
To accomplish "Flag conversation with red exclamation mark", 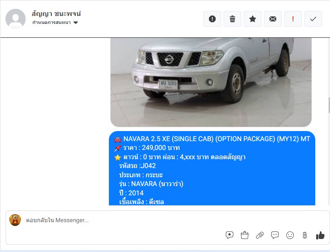I will tap(293, 19).
